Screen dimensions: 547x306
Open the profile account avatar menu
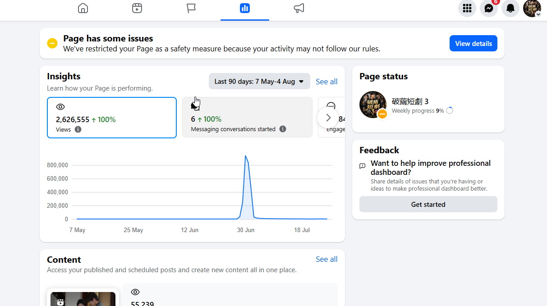click(532, 8)
